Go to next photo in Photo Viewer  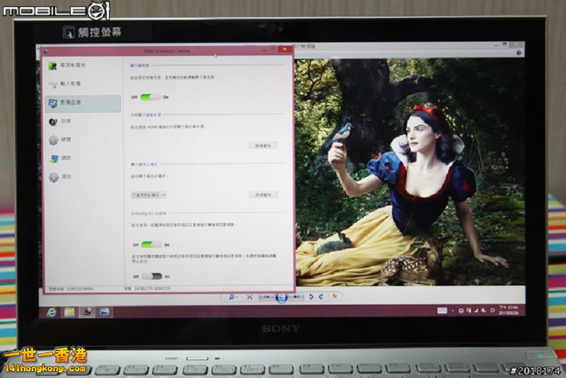(296, 297)
